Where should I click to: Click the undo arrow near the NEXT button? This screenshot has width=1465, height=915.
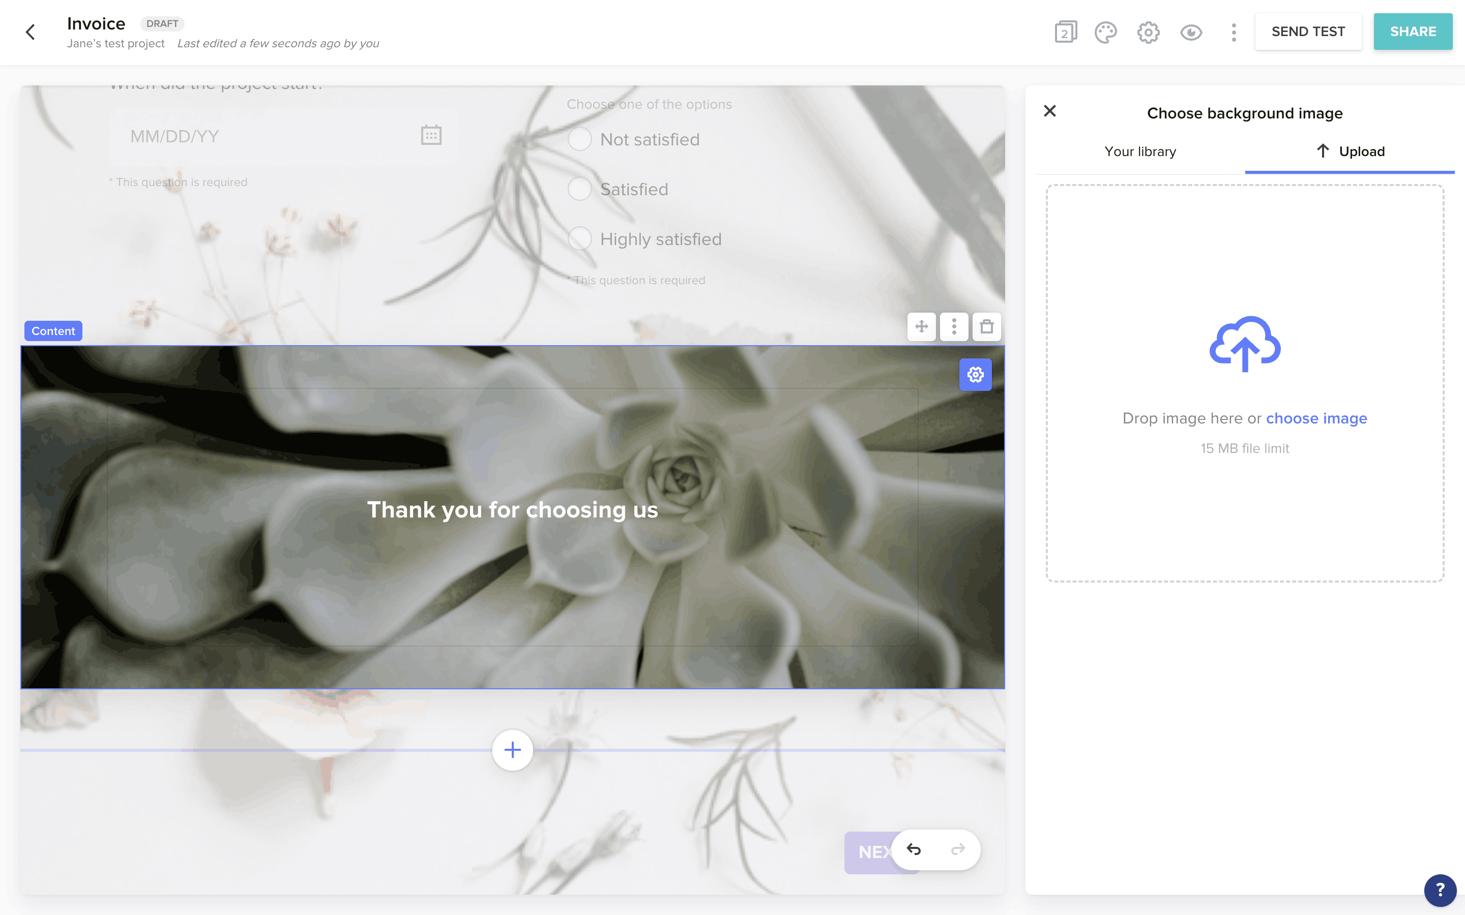pos(914,849)
